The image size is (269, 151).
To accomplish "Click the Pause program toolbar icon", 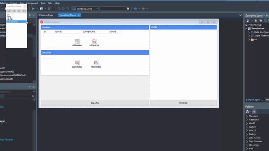I will click(49, 8).
